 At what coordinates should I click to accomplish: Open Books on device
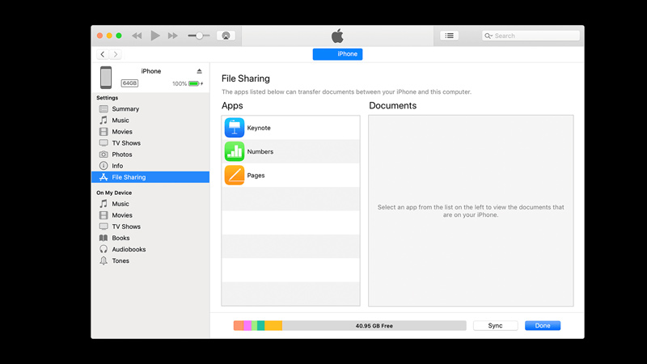[150, 238]
